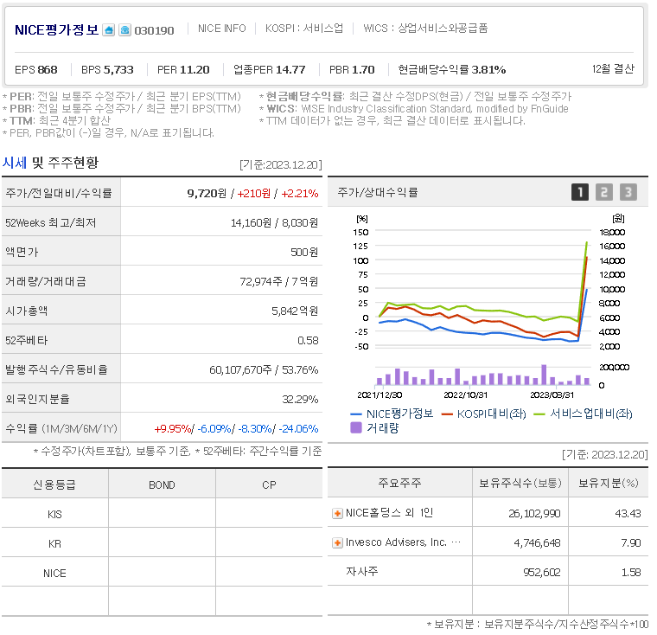The image size is (657, 635).
Task: Switch chart to tab 1
Action: point(580,192)
